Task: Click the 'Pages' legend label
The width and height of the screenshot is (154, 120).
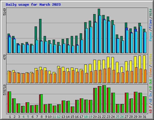Action: 150,37
